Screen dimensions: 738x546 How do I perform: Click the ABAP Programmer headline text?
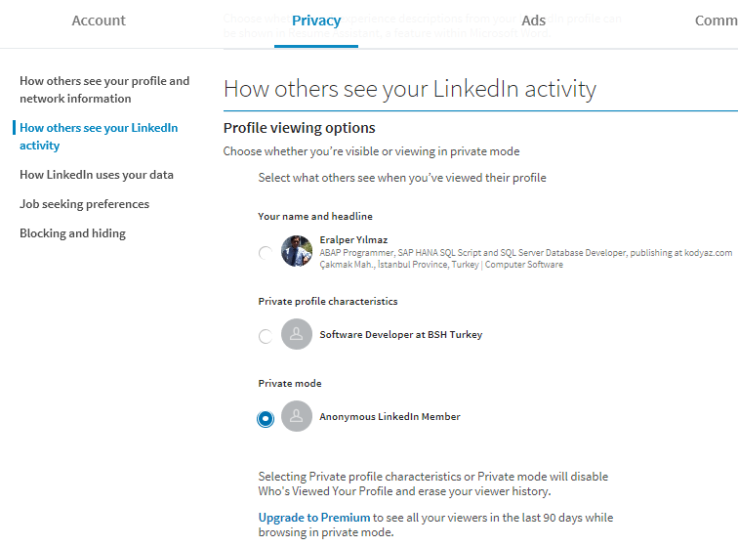point(526,253)
